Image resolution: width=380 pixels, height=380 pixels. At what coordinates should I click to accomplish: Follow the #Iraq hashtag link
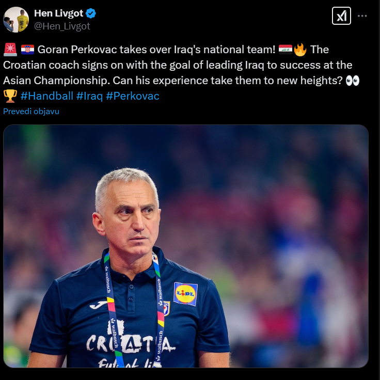pyautogui.click(x=89, y=96)
